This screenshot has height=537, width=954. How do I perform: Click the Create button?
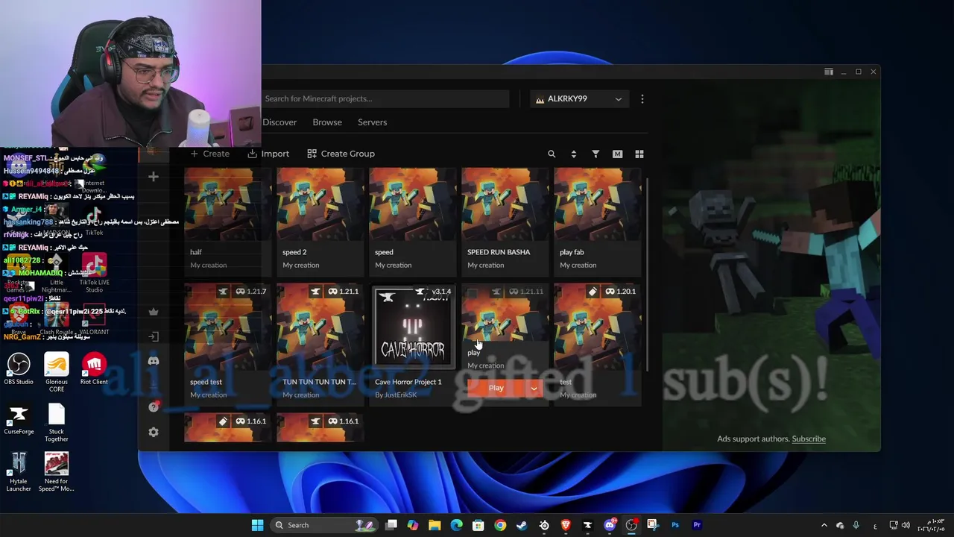209,154
